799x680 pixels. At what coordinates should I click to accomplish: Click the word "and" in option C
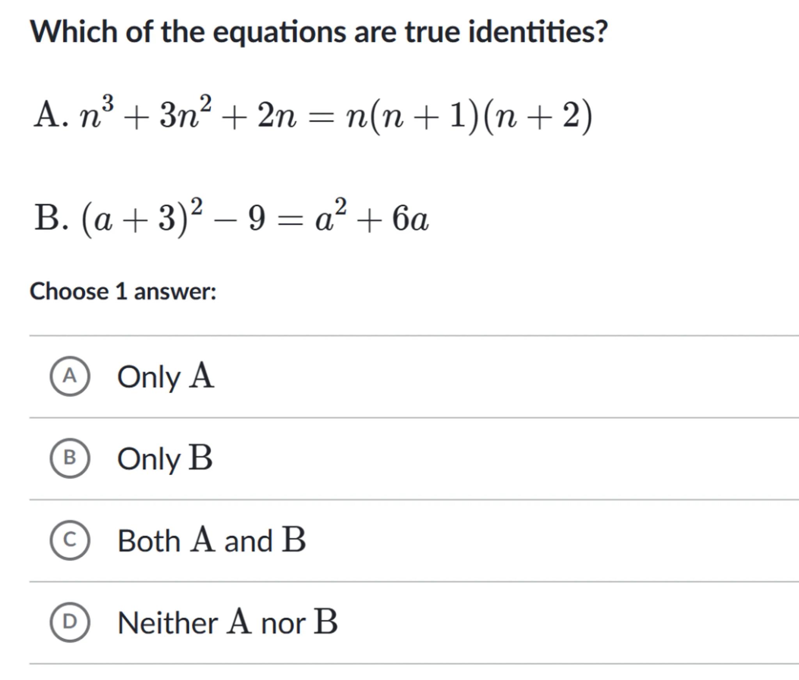click(x=248, y=542)
